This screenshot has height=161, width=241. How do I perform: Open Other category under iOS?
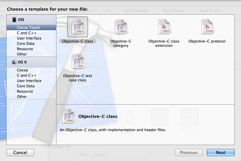coord(22,54)
